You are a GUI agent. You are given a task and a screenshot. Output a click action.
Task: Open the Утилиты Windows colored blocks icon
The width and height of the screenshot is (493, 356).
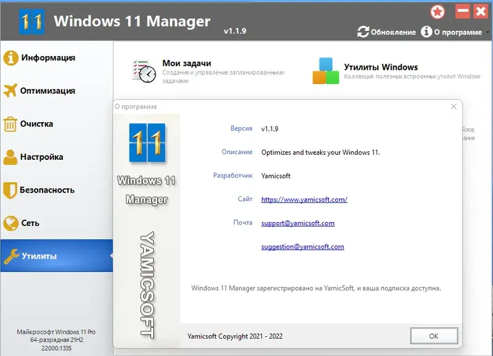point(327,70)
